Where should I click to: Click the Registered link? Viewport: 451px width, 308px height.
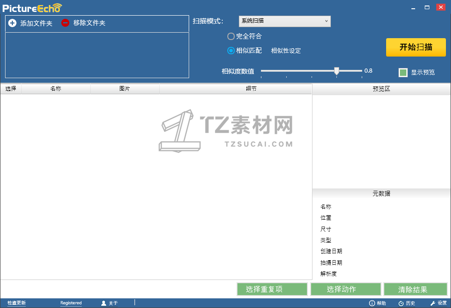pos(71,303)
